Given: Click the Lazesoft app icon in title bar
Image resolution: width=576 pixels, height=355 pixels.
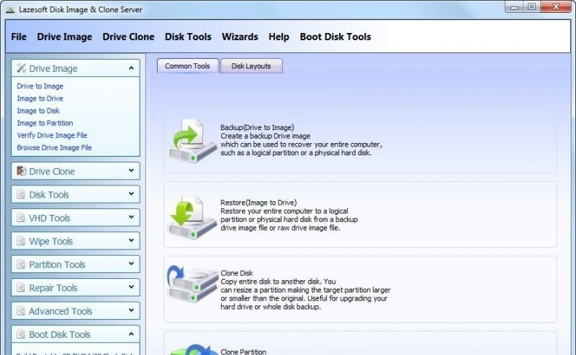Looking at the screenshot, I should point(10,9).
